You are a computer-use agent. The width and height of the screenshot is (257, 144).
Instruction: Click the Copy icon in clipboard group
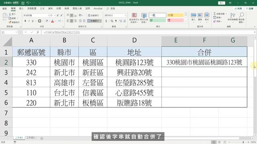(10, 18)
